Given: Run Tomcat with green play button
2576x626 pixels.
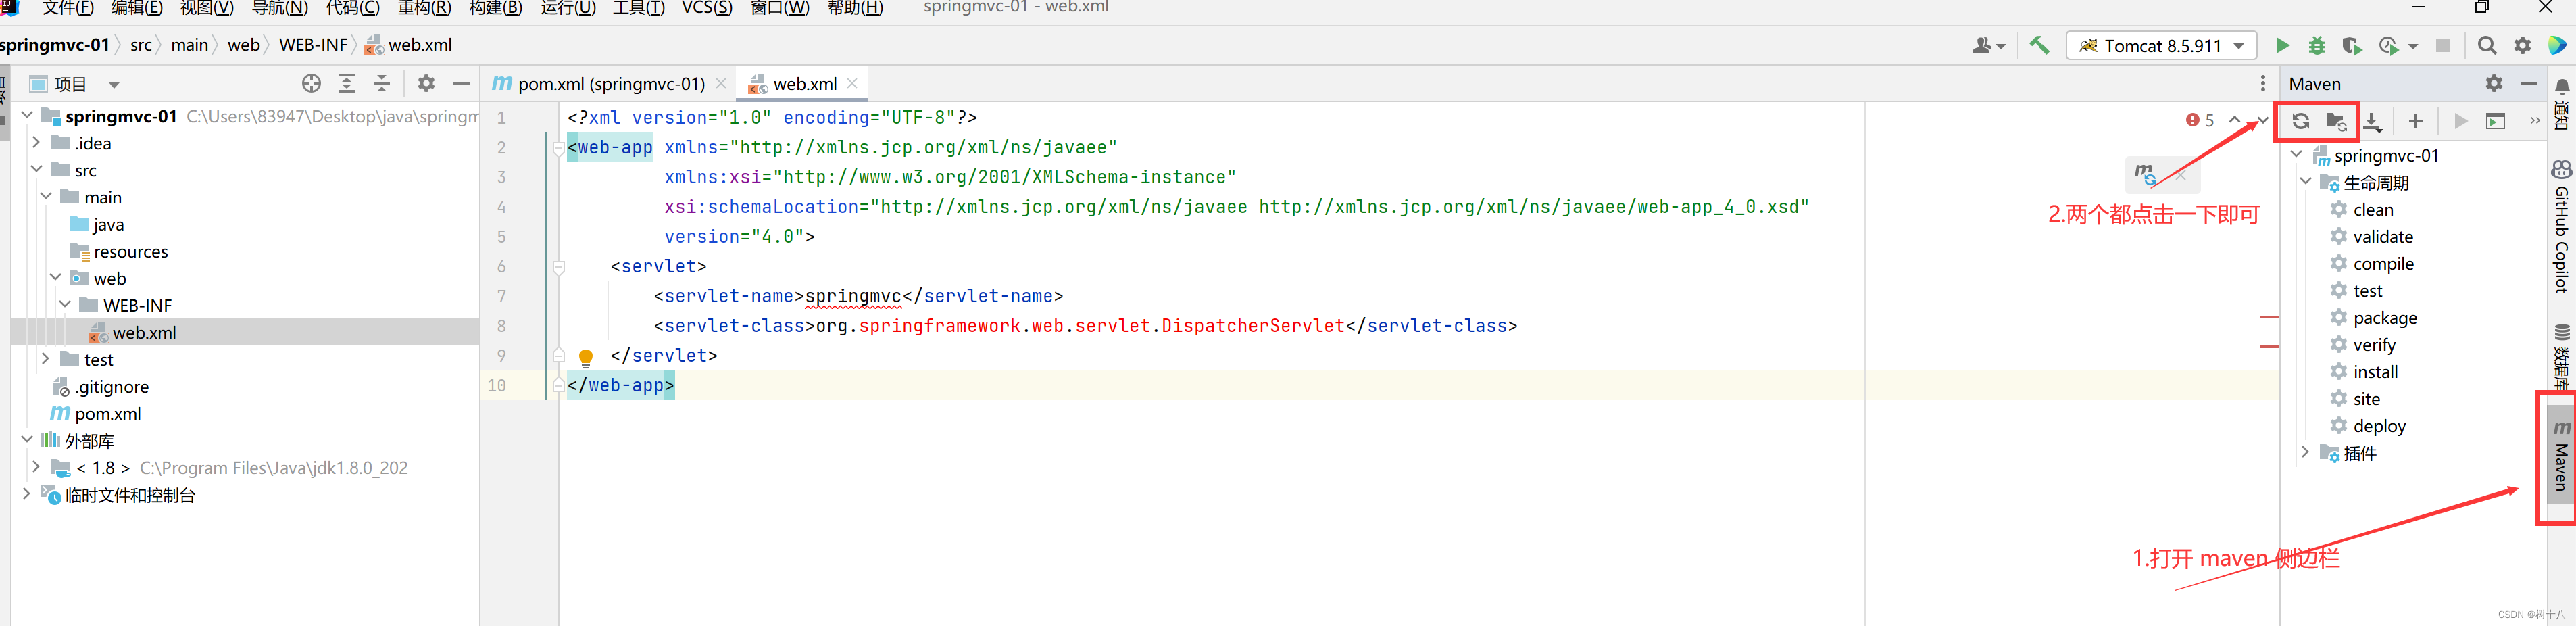Looking at the screenshot, I should coord(2282,45).
